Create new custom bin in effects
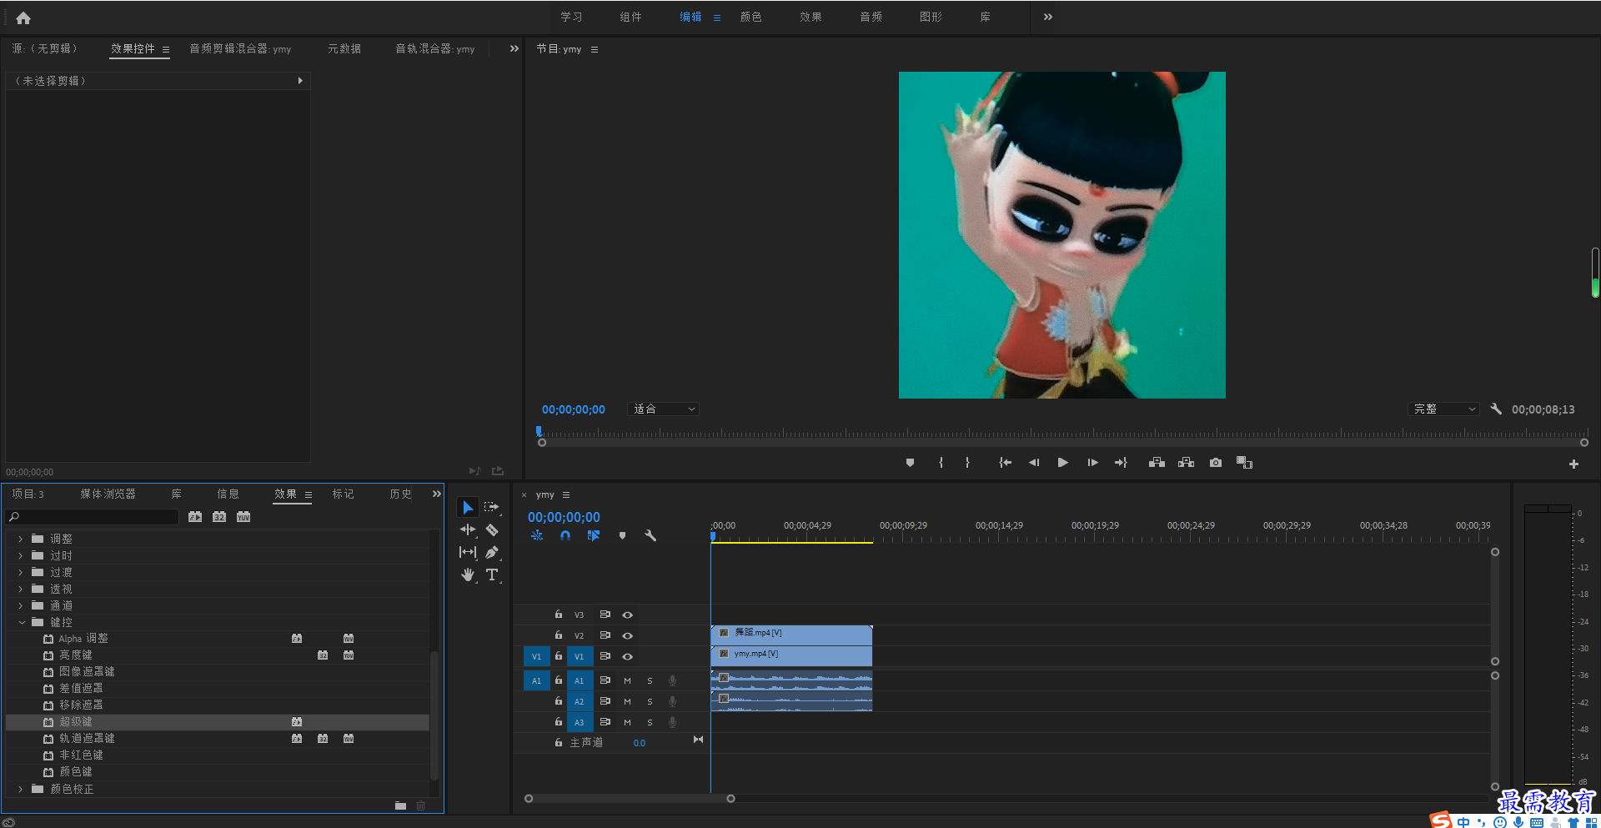1601x828 pixels. pos(400,805)
